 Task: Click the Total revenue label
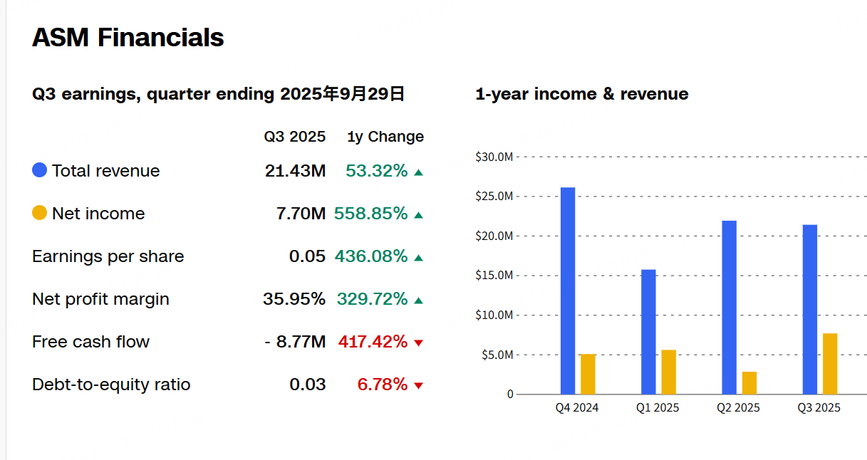tap(106, 171)
